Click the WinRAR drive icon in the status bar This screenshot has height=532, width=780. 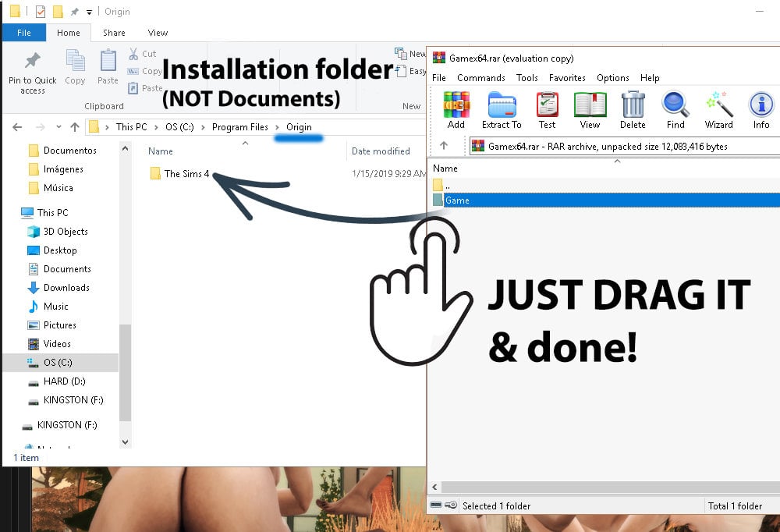pyautogui.click(x=436, y=505)
